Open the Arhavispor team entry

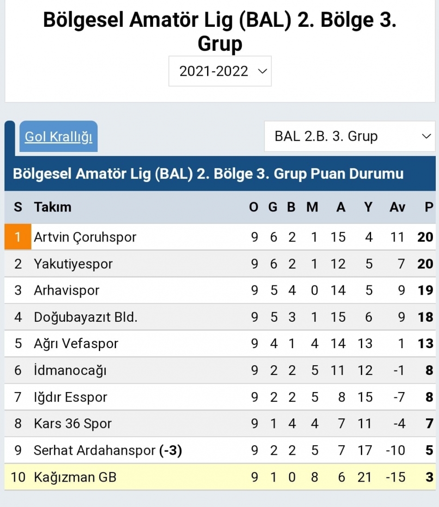tap(67, 290)
